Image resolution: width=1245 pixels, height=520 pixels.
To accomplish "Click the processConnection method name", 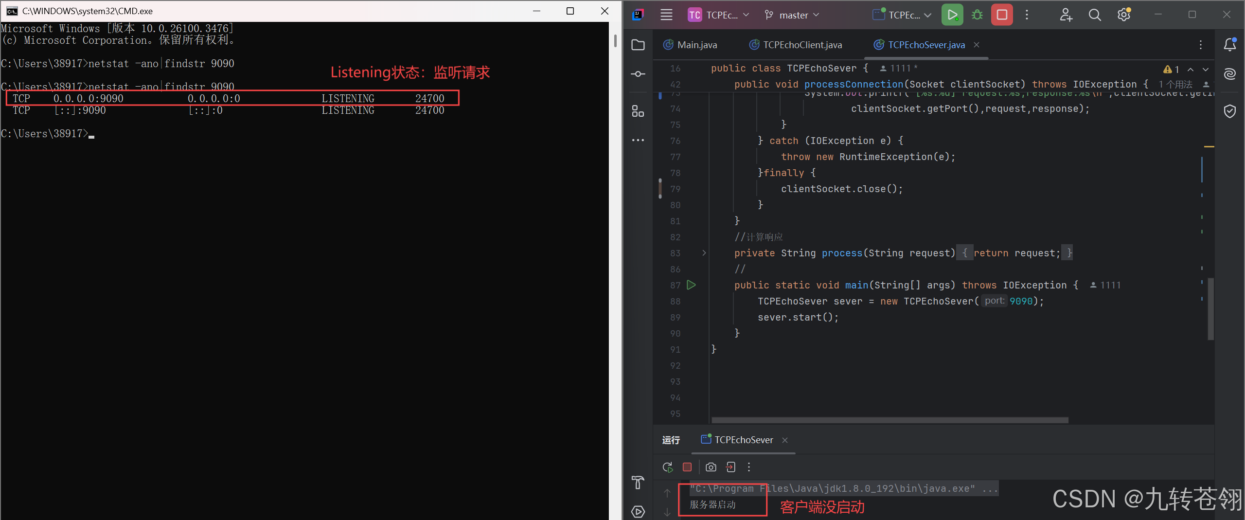I will pyautogui.click(x=854, y=85).
